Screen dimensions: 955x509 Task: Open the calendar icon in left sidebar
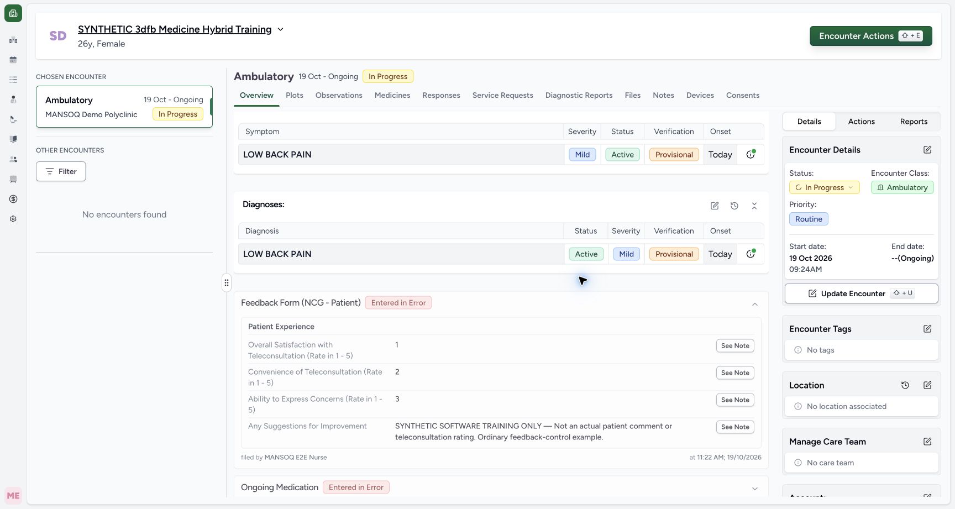(13, 60)
